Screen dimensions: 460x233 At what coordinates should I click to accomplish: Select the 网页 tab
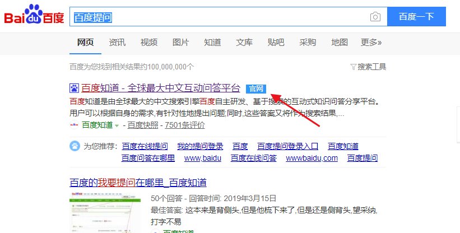pos(85,43)
